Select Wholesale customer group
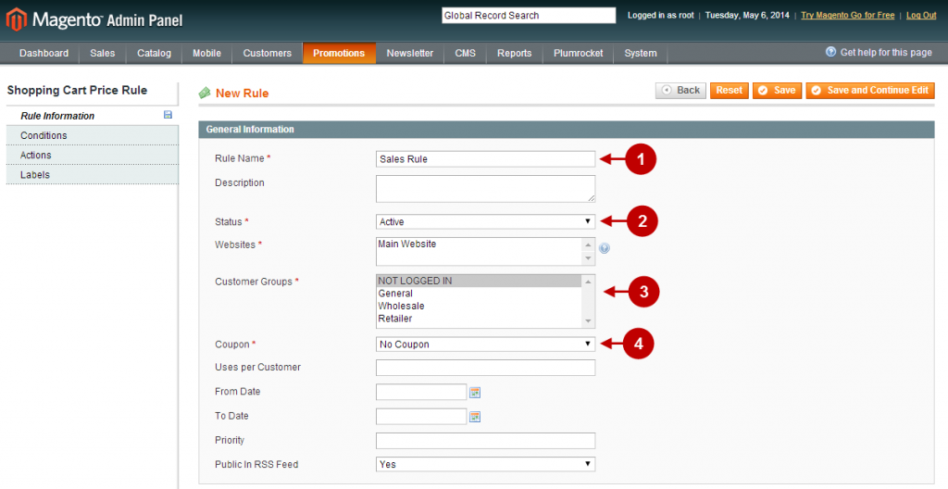 coord(480,307)
